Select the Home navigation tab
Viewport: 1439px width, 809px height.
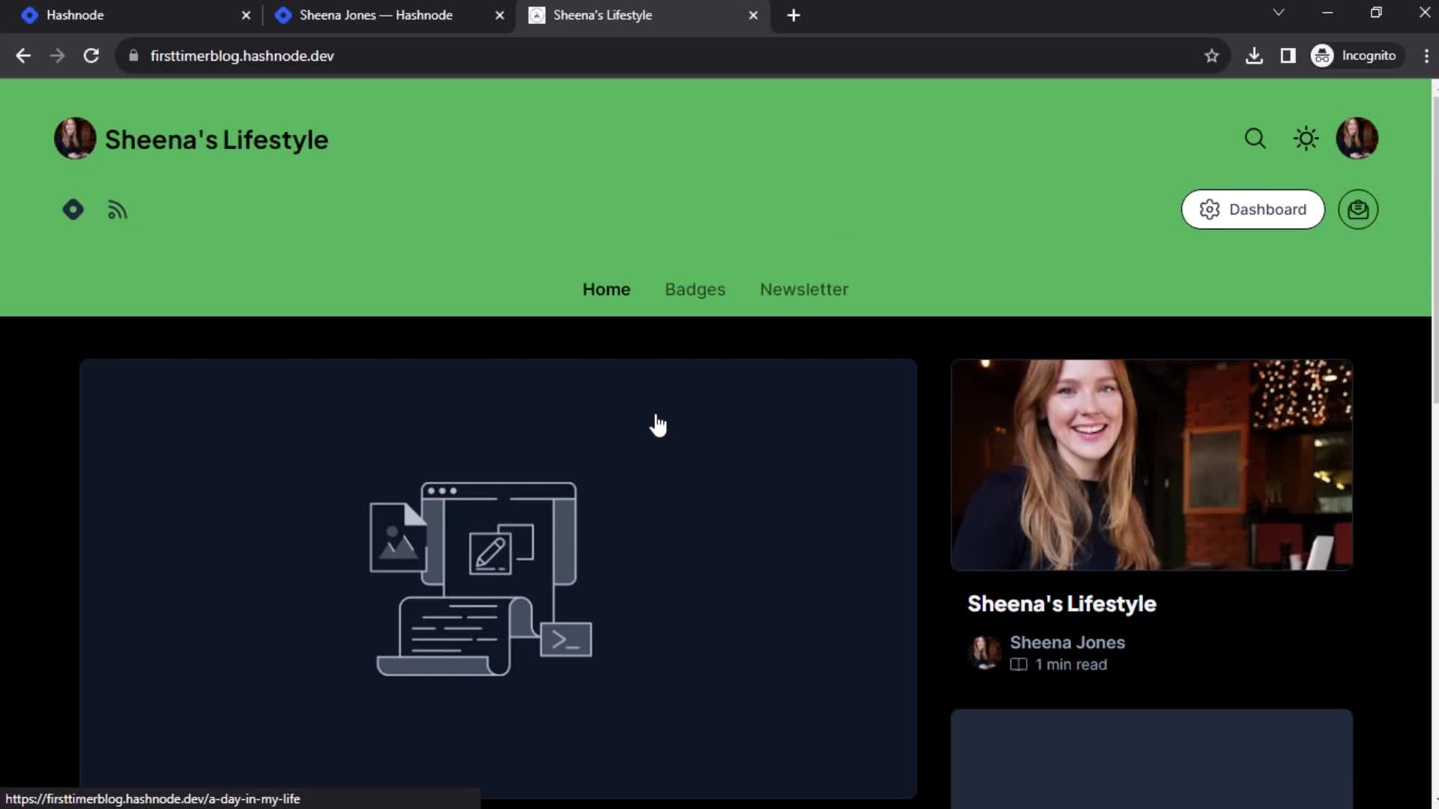coord(606,289)
